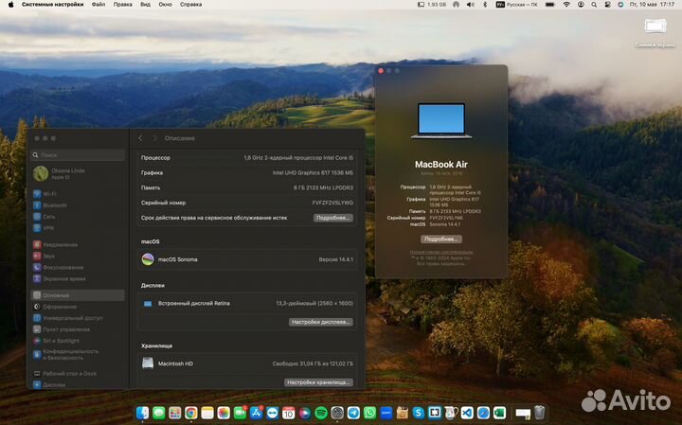Open FaceTime in the Dock

coord(240,413)
